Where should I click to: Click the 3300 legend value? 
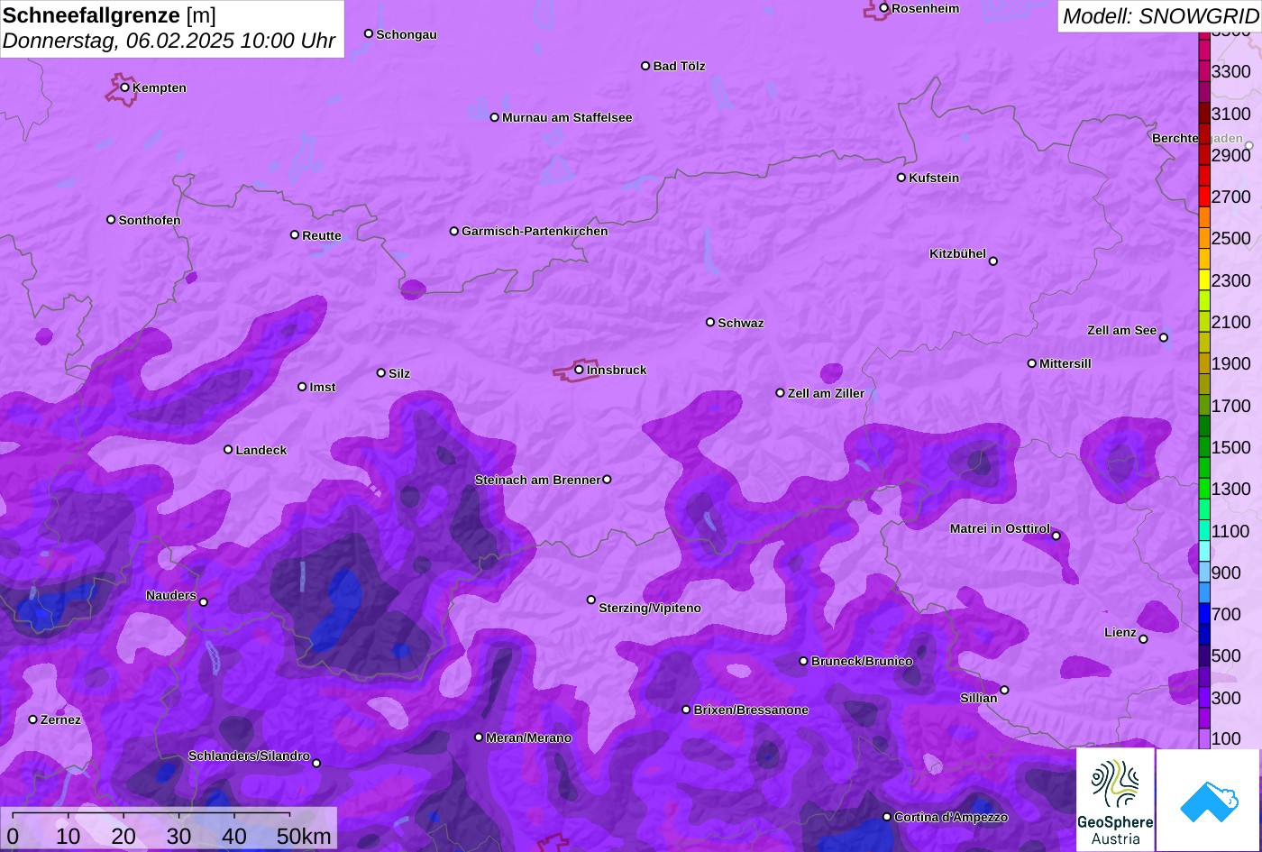(x=1231, y=71)
